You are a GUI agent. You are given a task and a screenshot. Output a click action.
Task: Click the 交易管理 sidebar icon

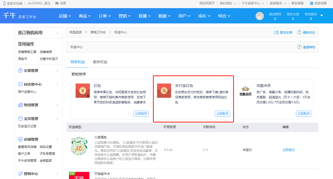coord(20,71)
